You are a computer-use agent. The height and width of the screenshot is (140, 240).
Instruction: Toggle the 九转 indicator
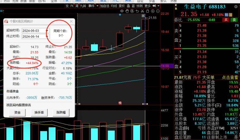(x=83, y=6)
